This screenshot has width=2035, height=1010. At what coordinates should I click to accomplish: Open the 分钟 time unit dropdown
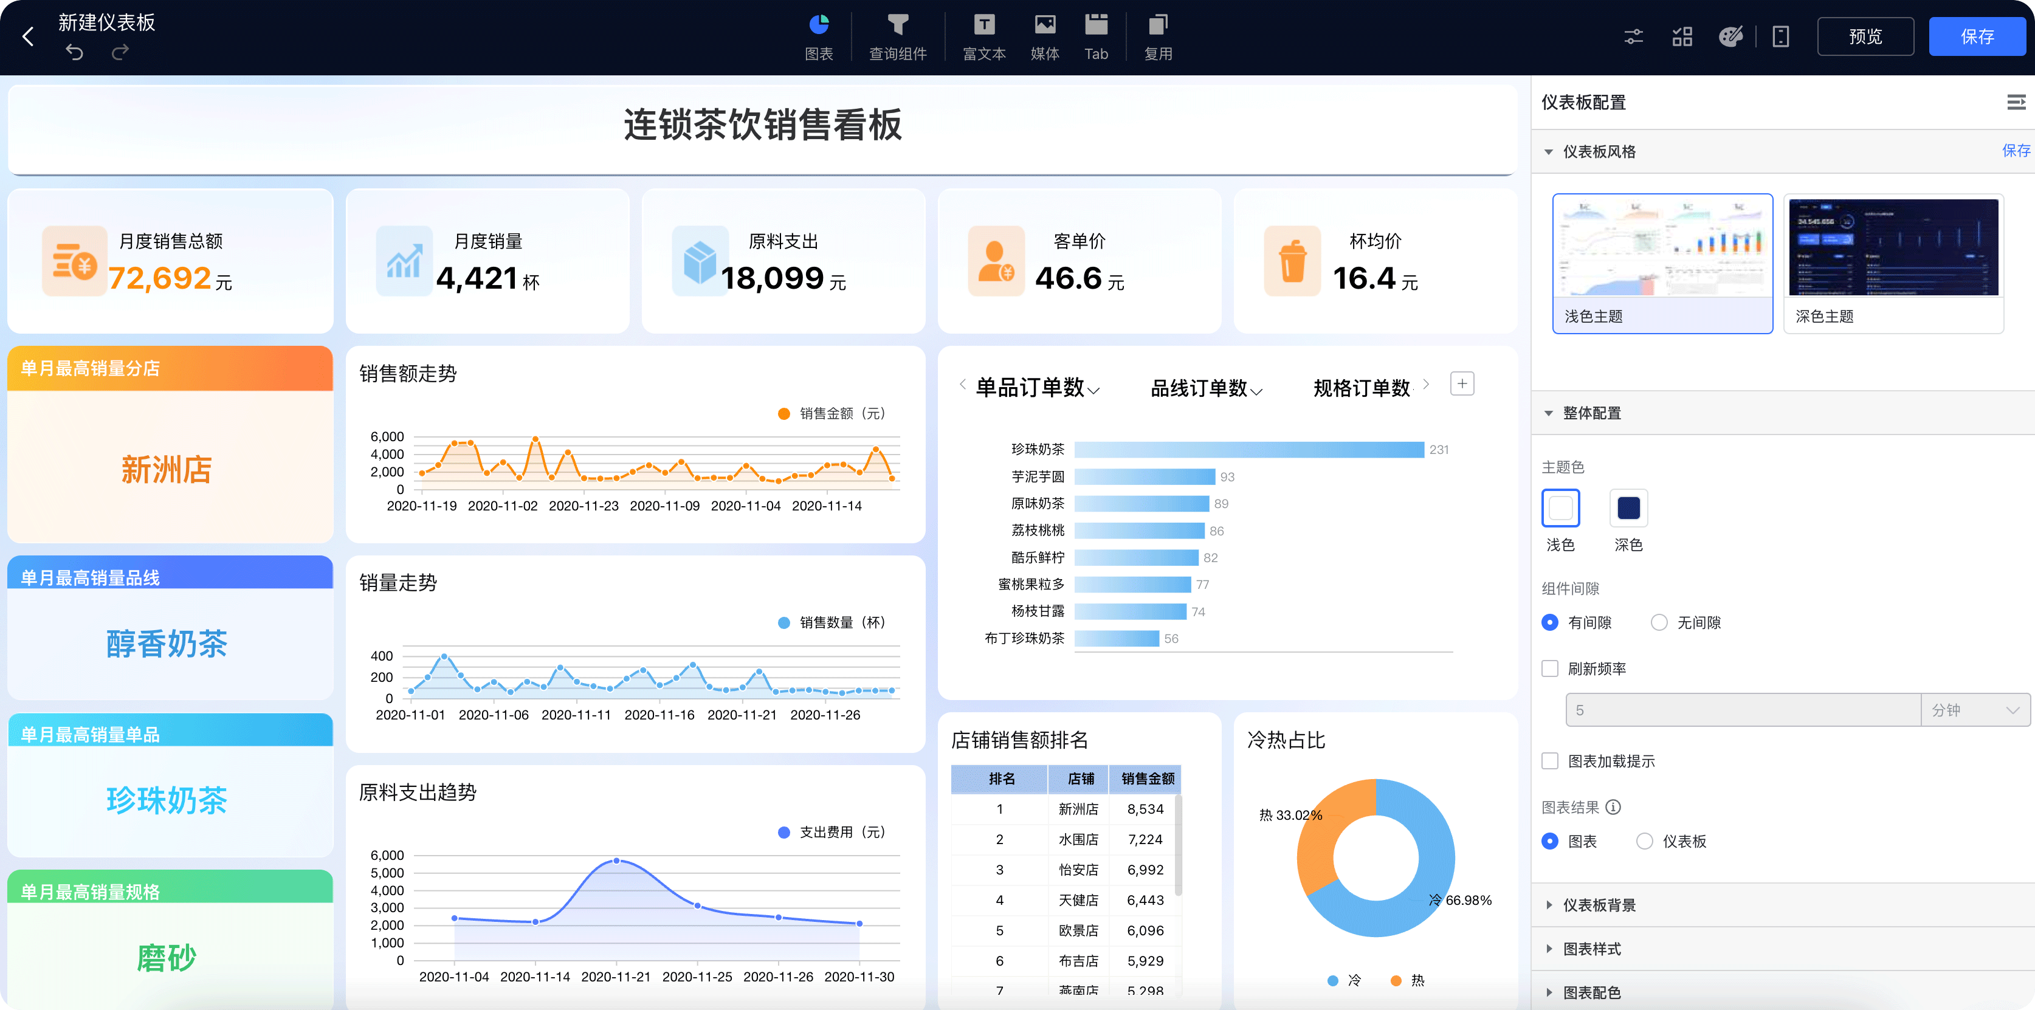pos(1975,710)
